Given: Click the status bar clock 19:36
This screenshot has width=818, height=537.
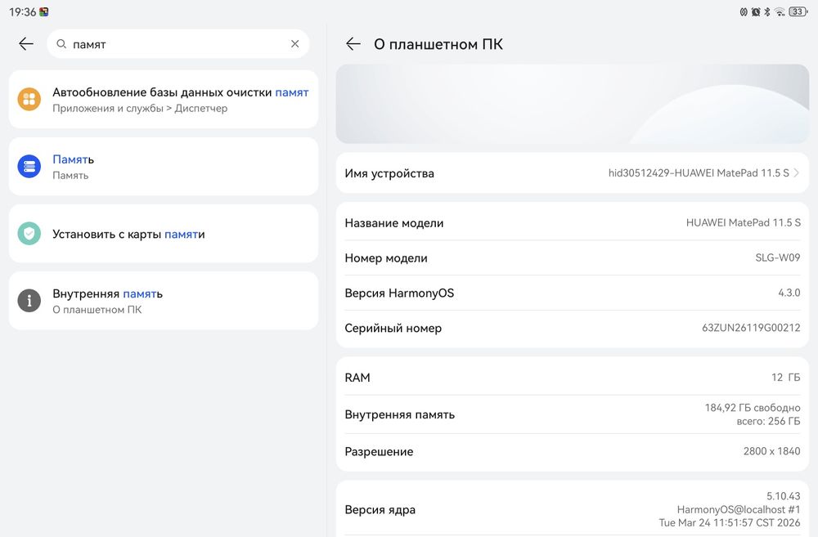Looking at the screenshot, I should 22,11.
